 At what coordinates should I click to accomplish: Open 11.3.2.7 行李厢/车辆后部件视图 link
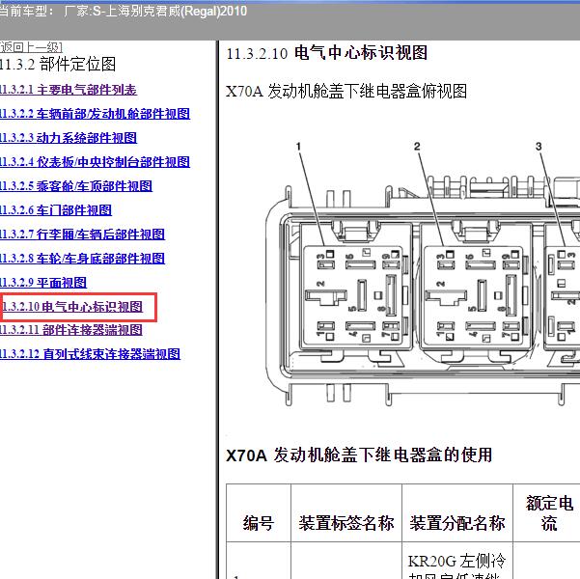(x=82, y=234)
